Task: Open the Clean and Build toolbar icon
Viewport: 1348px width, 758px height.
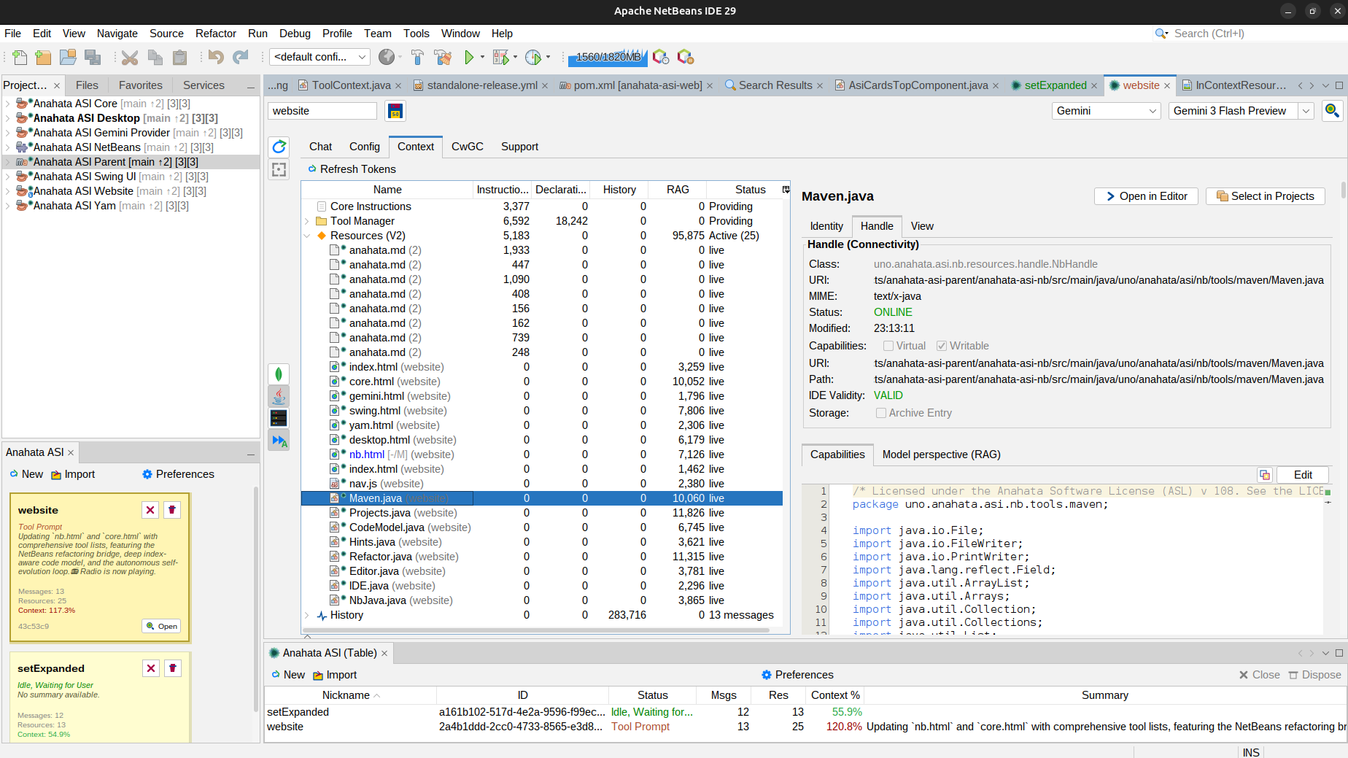Action: click(x=443, y=57)
